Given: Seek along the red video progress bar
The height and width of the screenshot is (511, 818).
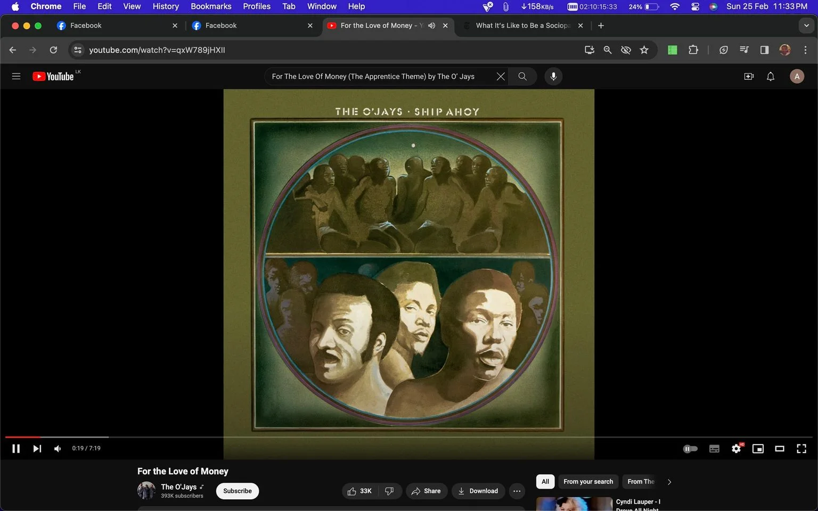Looking at the screenshot, I should tap(409, 437).
